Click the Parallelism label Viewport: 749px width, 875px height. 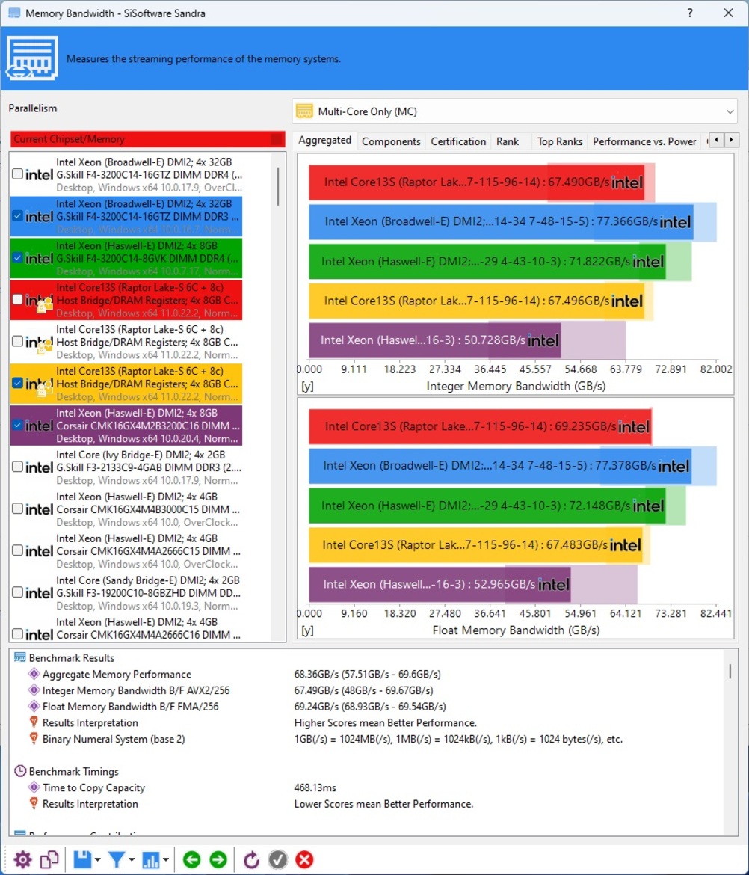click(33, 108)
